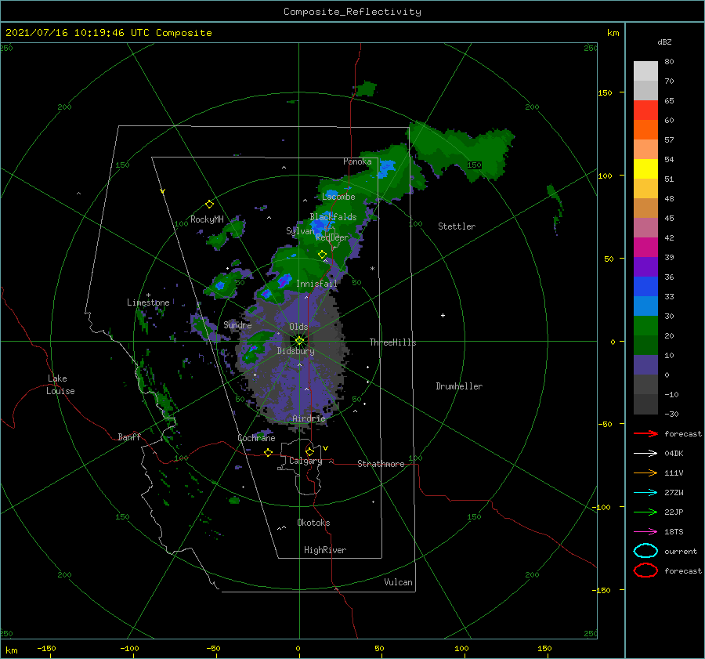Select the red 60-65 dBZ color swatch
Image resolution: width=705 pixels, height=659 pixels.
coord(645,110)
